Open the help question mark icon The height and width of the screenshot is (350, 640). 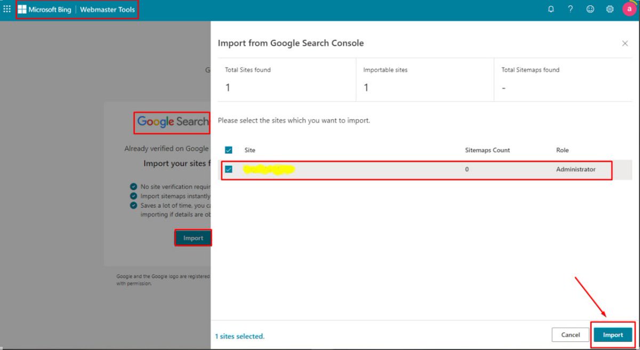(x=570, y=9)
